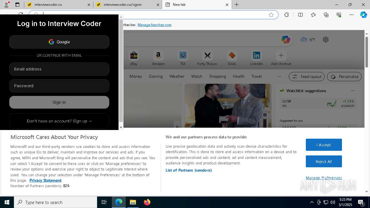Open the eBay shortcut
Screen dimensions: 370x208
click(134, 58)
